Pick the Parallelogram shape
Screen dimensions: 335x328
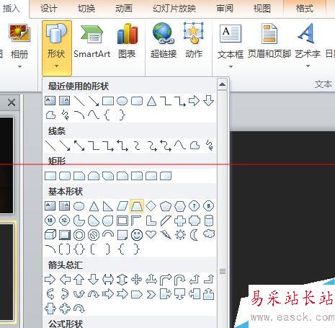coord(122,206)
